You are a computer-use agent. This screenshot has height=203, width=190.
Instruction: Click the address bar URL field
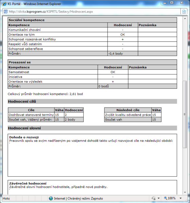(x=91, y=12)
